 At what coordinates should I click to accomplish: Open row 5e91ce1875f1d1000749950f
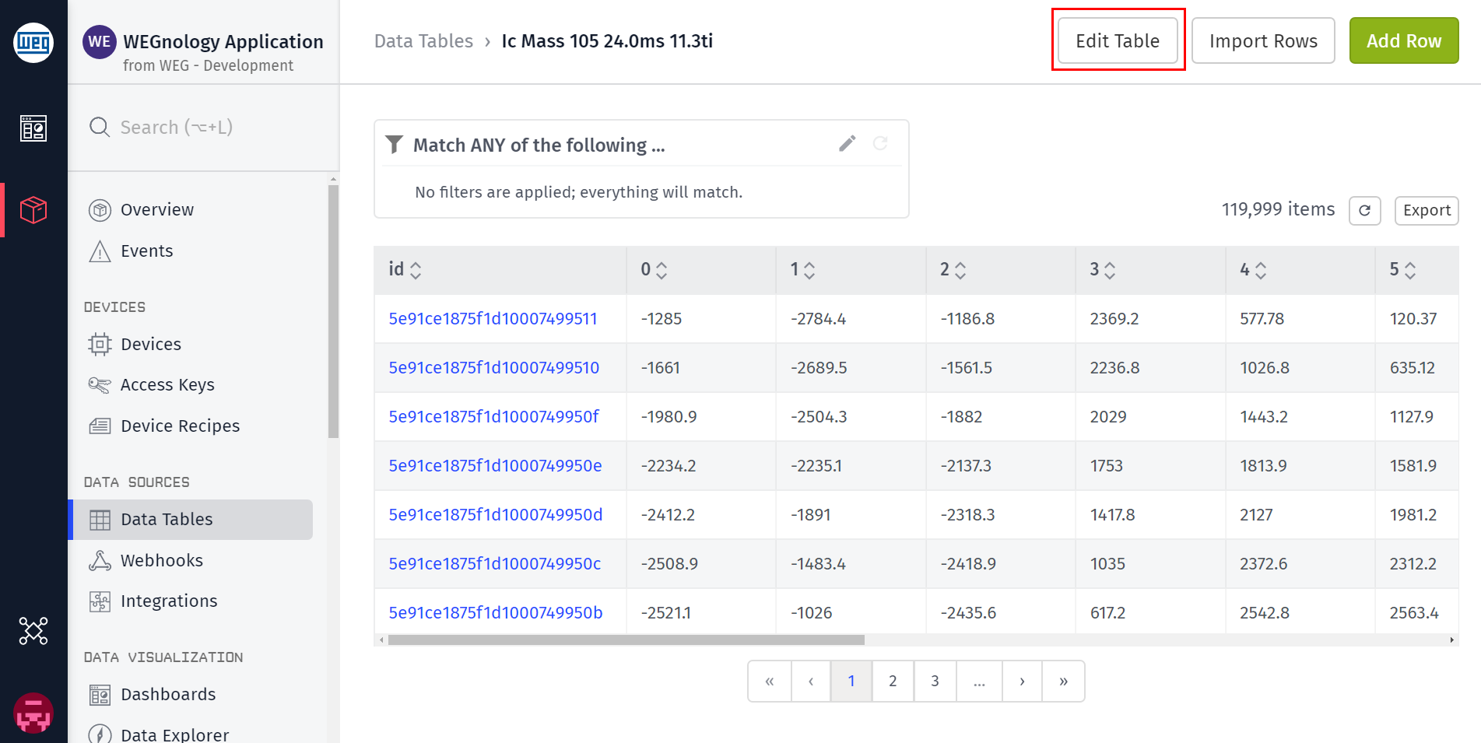tap(493, 417)
